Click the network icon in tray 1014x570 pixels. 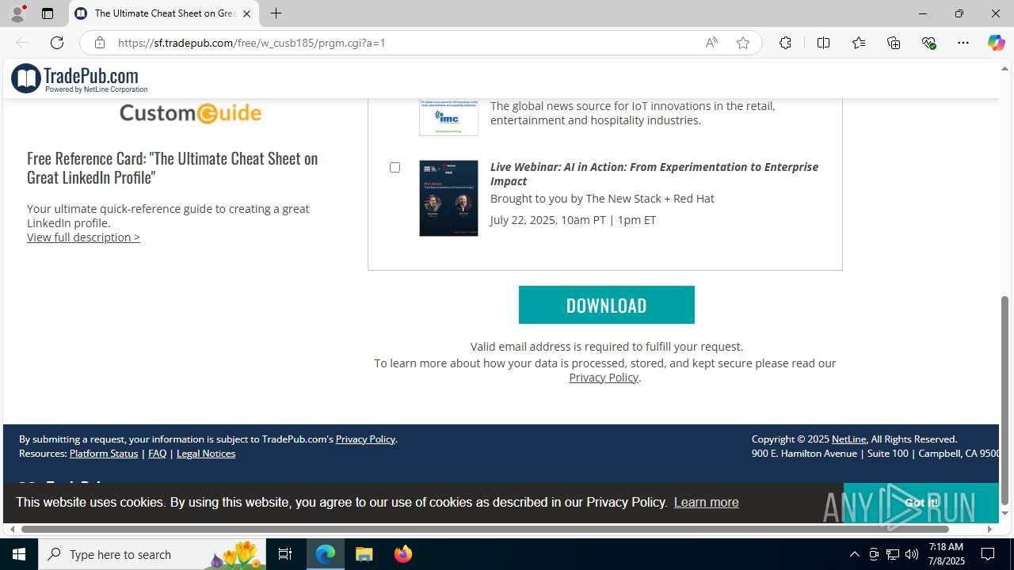click(x=893, y=554)
